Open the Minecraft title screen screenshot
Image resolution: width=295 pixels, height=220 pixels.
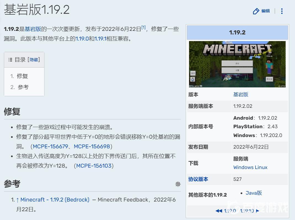coord(237,64)
